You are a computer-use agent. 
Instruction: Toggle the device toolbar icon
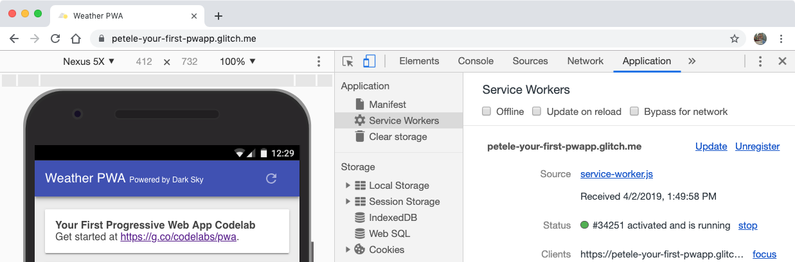369,62
